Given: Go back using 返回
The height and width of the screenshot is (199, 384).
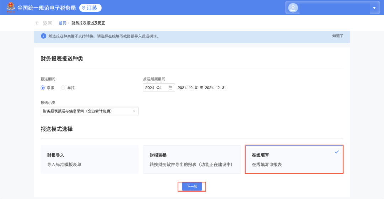Looking at the screenshot, I should pos(48,23).
